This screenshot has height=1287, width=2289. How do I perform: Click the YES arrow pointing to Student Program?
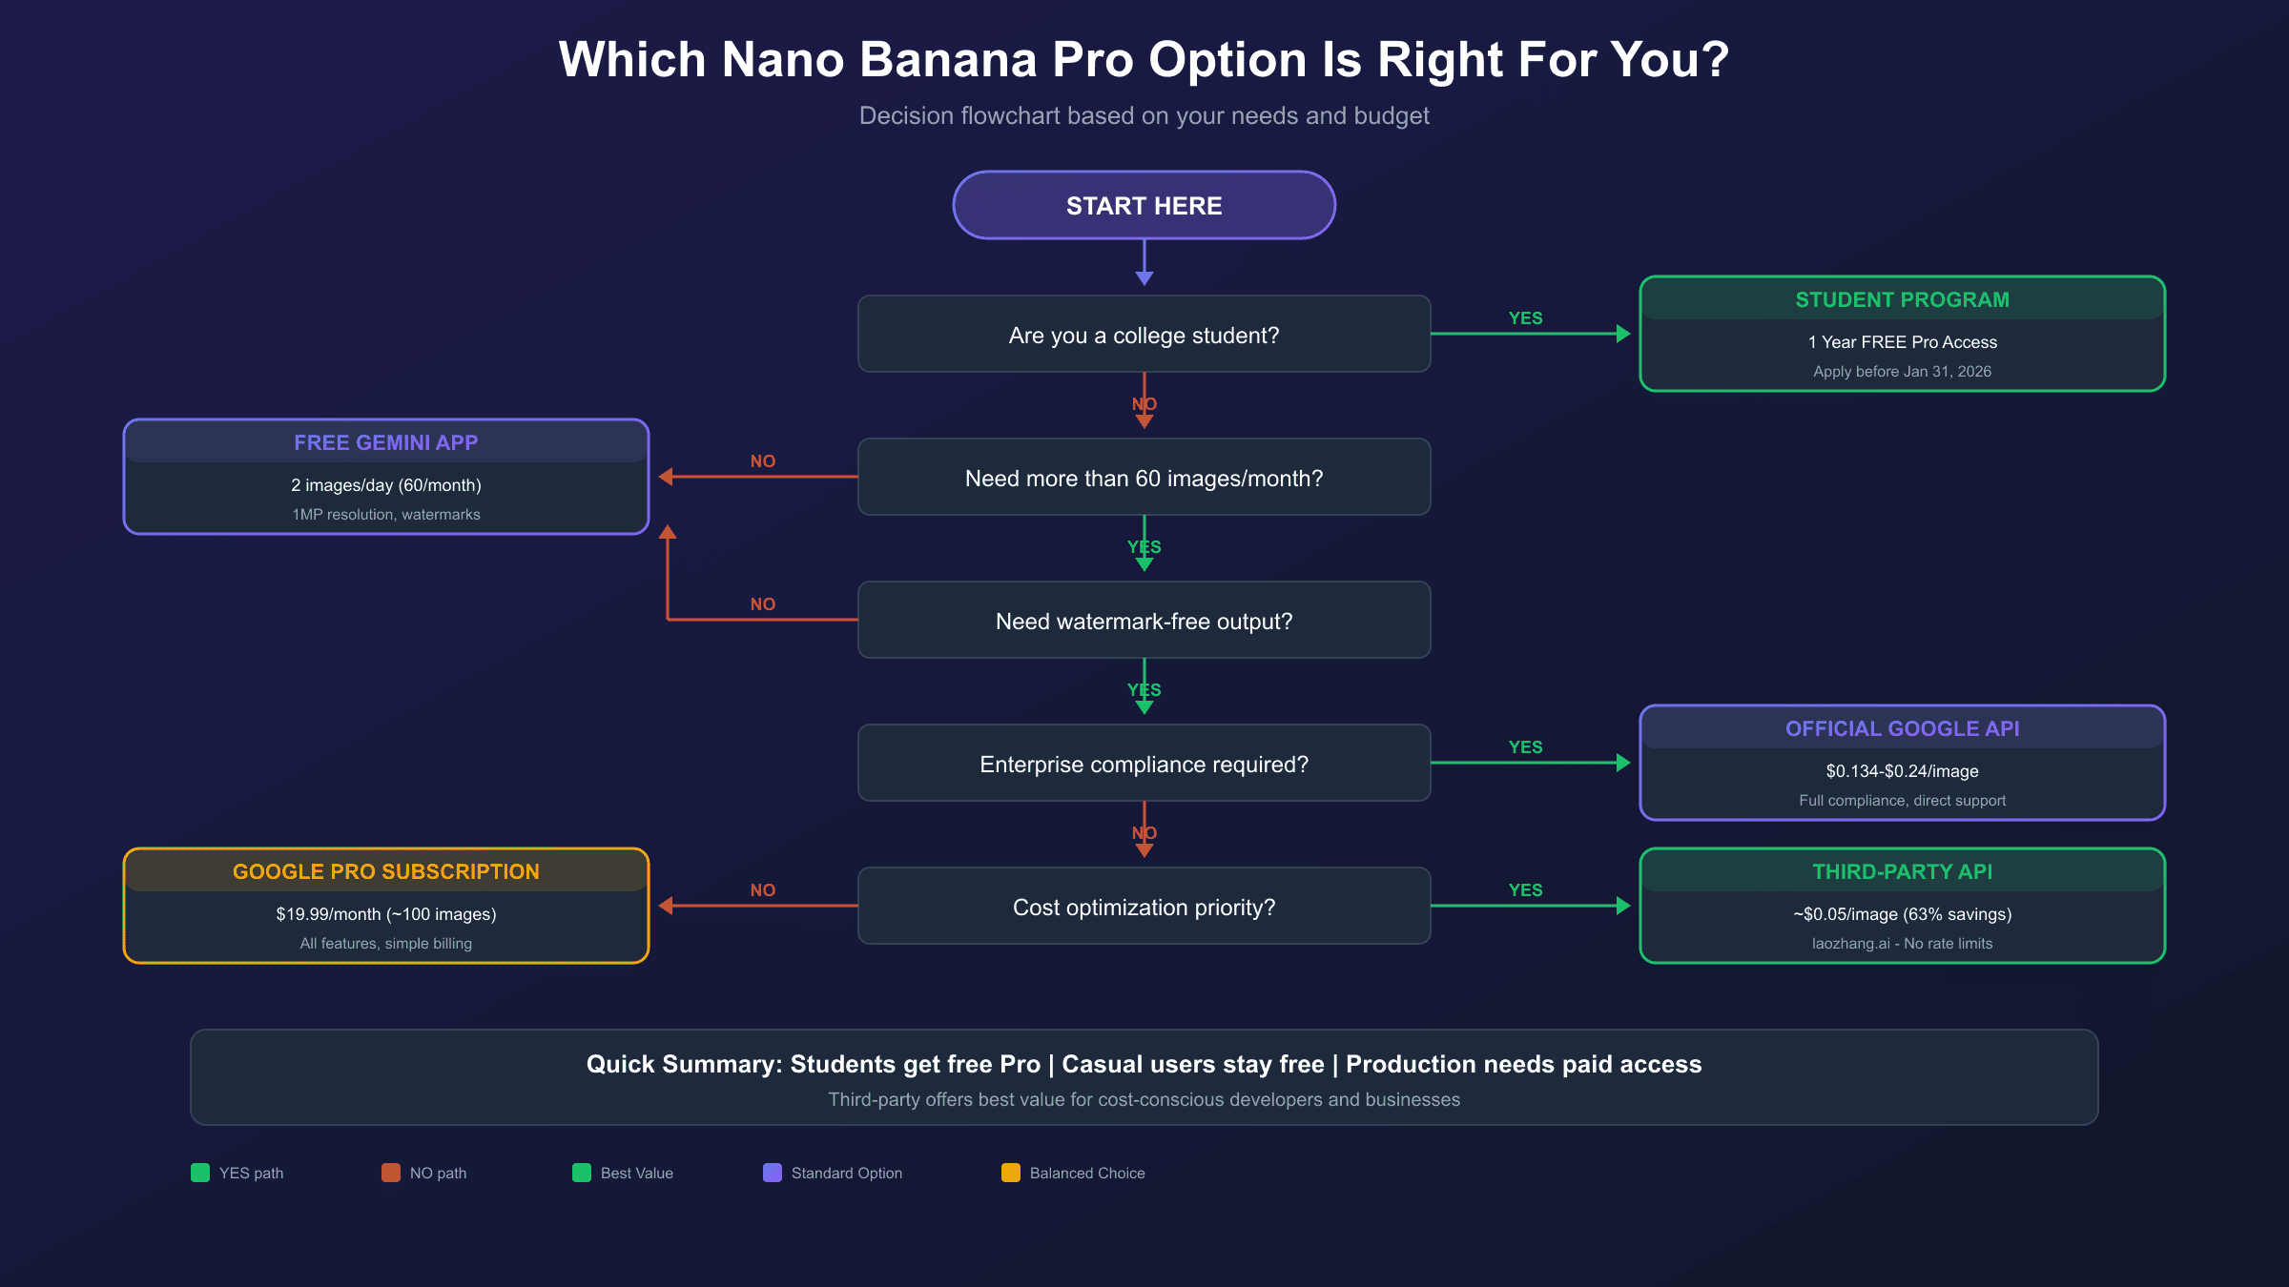[x=1530, y=334]
